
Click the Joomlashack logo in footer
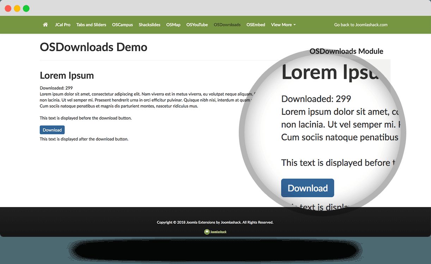(215, 232)
